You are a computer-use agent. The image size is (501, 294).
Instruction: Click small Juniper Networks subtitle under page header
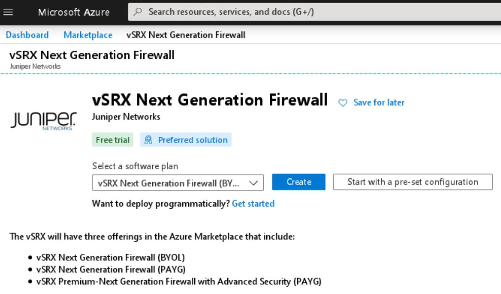tap(35, 66)
